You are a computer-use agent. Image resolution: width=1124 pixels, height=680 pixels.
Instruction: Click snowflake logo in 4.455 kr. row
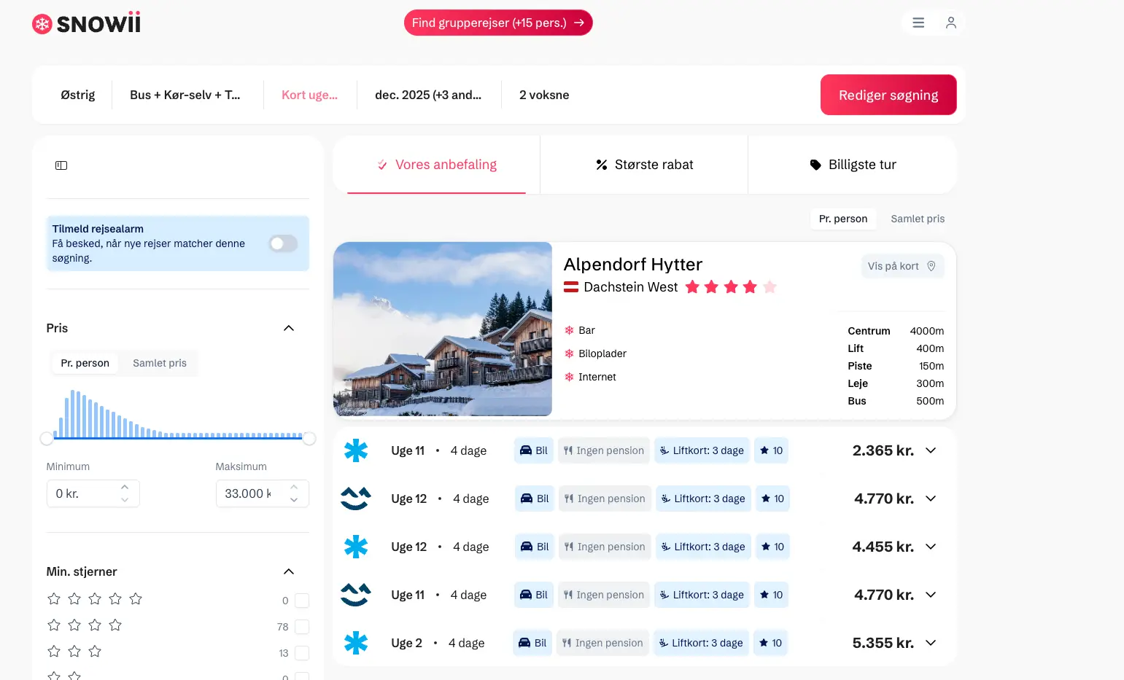[x=356, y=547]
